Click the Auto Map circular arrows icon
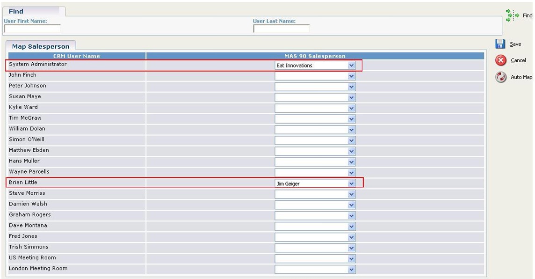This screenshot has height=279, width=535. coord(500,77)
